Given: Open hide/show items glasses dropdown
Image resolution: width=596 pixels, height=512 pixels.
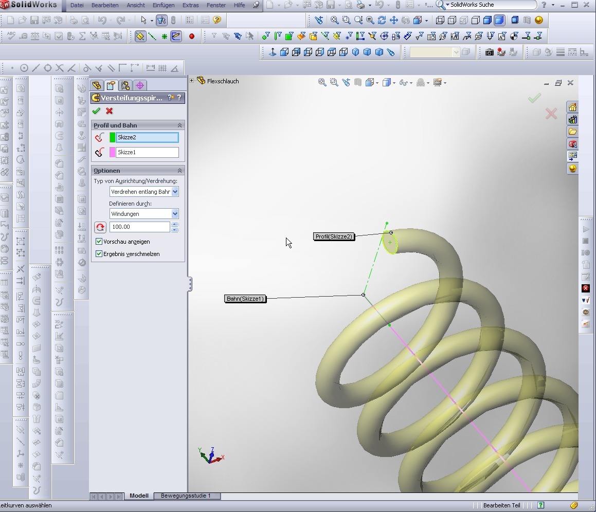Looking at the screenshot, I should tap(411, 82).
